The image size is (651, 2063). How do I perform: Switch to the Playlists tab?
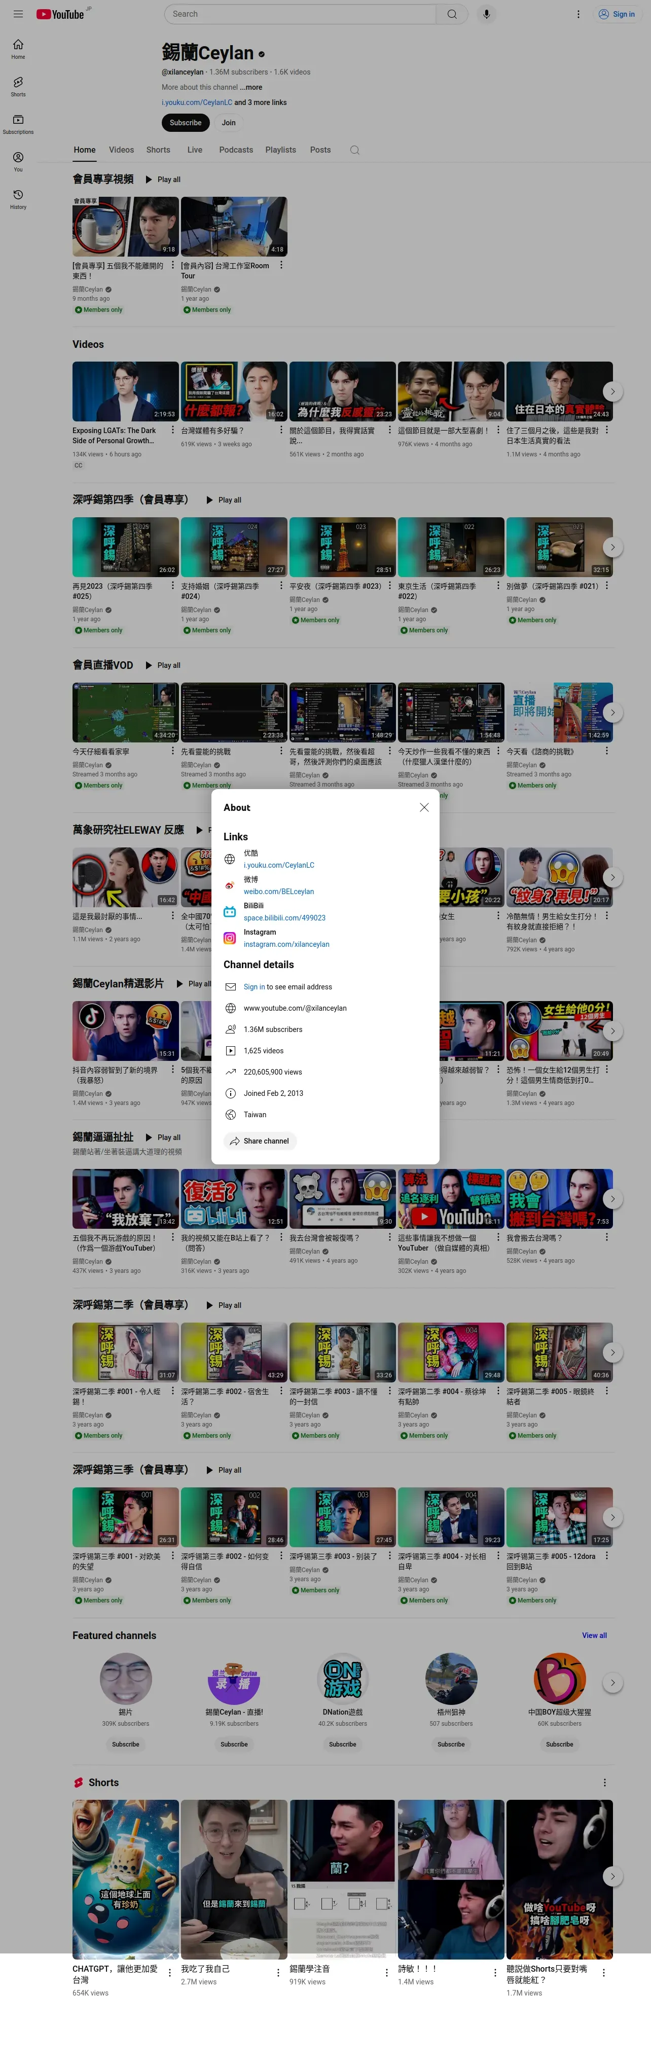[280, 150]
